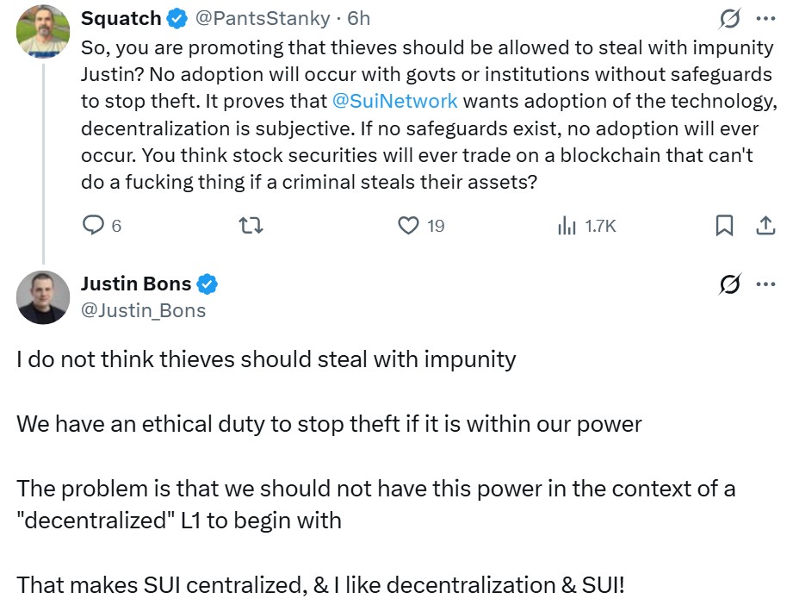
Task: Reply to Squatch's tweet
Action: point(93,226)
